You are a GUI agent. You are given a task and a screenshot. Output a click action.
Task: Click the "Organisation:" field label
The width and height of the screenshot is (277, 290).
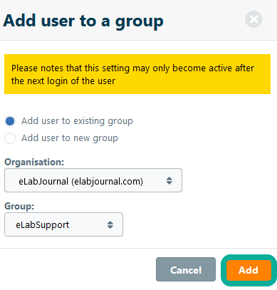point(34,162)
